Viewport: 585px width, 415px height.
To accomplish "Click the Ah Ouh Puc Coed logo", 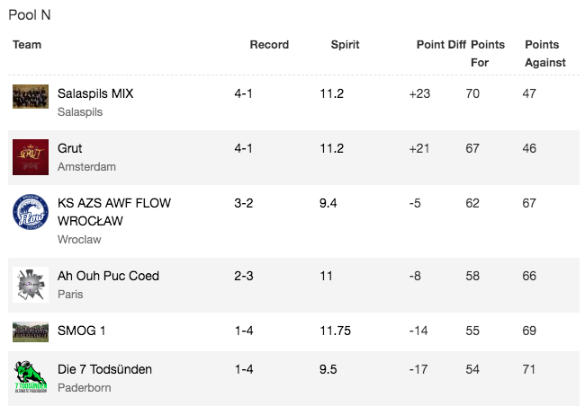I will 31,285.
